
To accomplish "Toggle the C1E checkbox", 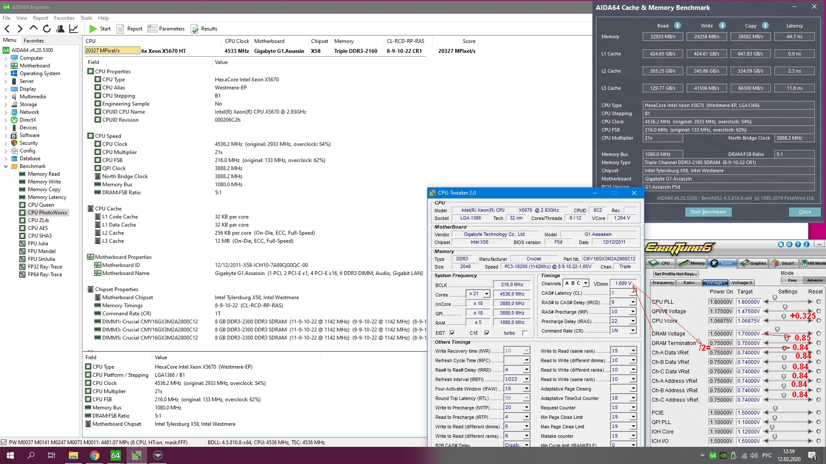I will coord(487,333).
